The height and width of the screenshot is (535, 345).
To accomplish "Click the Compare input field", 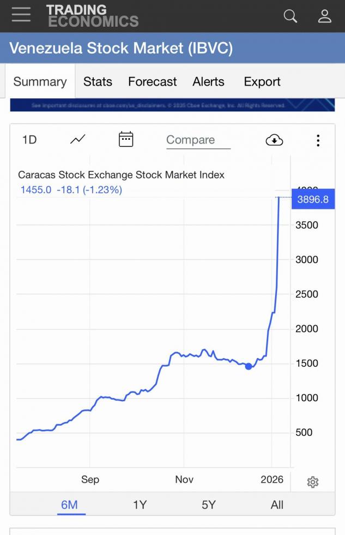I will (198, 140).
